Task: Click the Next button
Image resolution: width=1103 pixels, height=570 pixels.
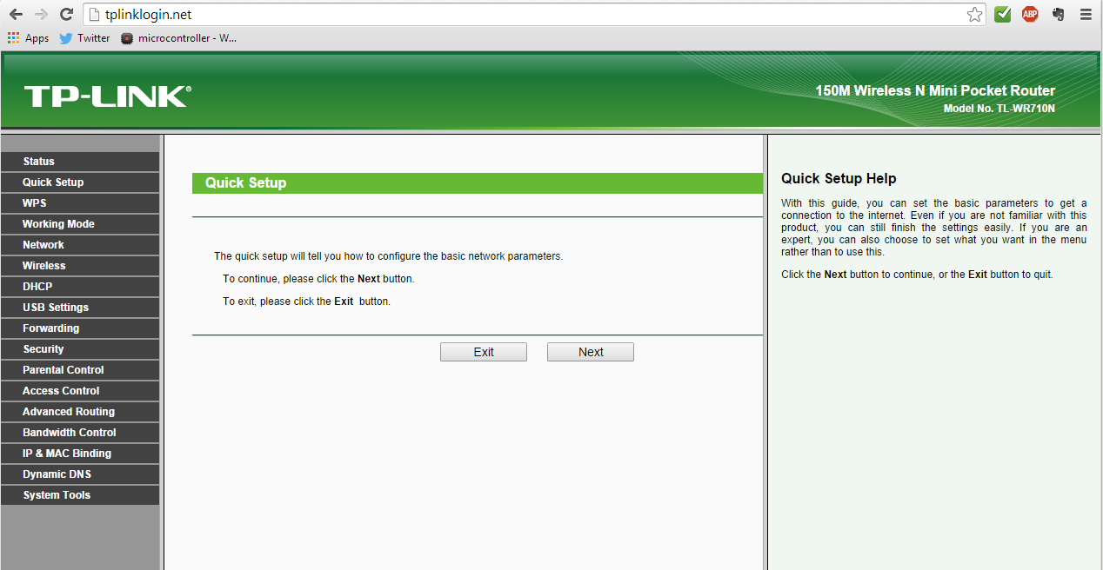Action: (591, 352)
